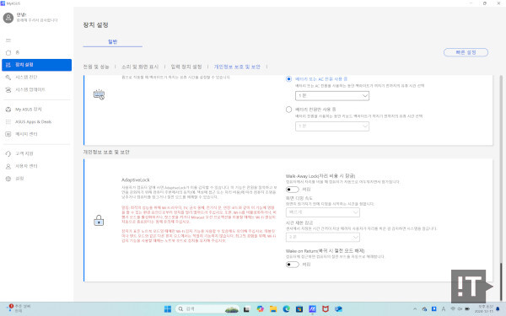Screen dimensions: 506x316
Task: Open ASUS Apps & Deals
Action: tap(36, 122)
